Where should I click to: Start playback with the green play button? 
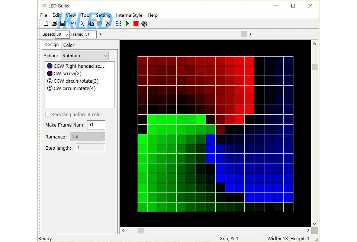pyautogui.click(x=127, y=24)
